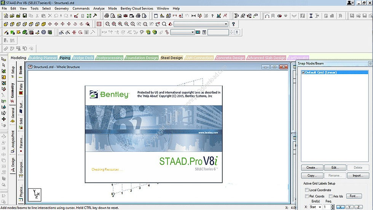Click the hammer tool icon in top toolbar
Viewport: 373px width, 210px height.
click(95, 16)
